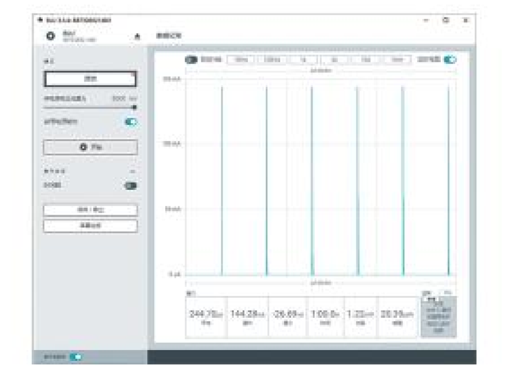Click the bottom-most button in the left sidebar
Image resolution: width=529 pixels, height=388 pixels.
tap(90, 226)
